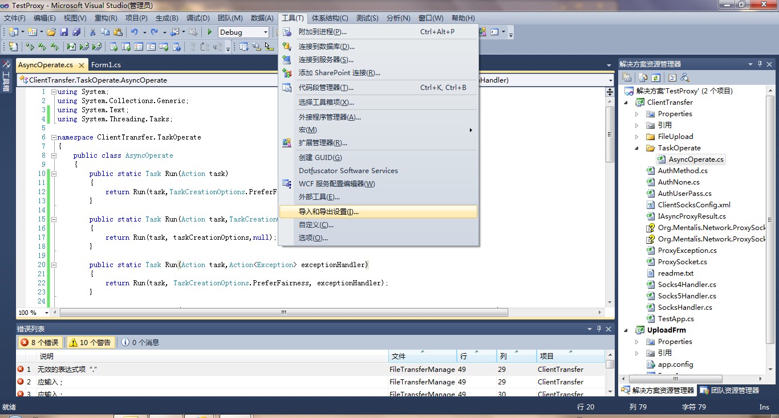Viewport: 779px width, 418px height.
Task: Click Show All Files icon in Solution Explorer
Action: [644, 77]
